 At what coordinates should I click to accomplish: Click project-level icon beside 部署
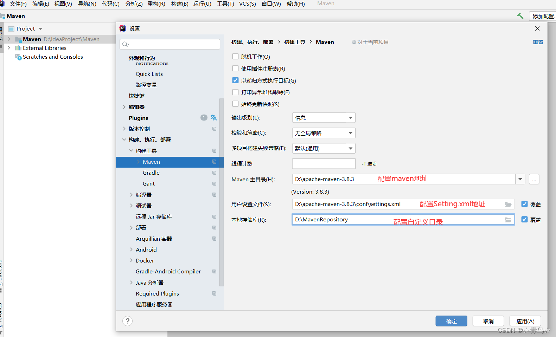tap(214, 227)
